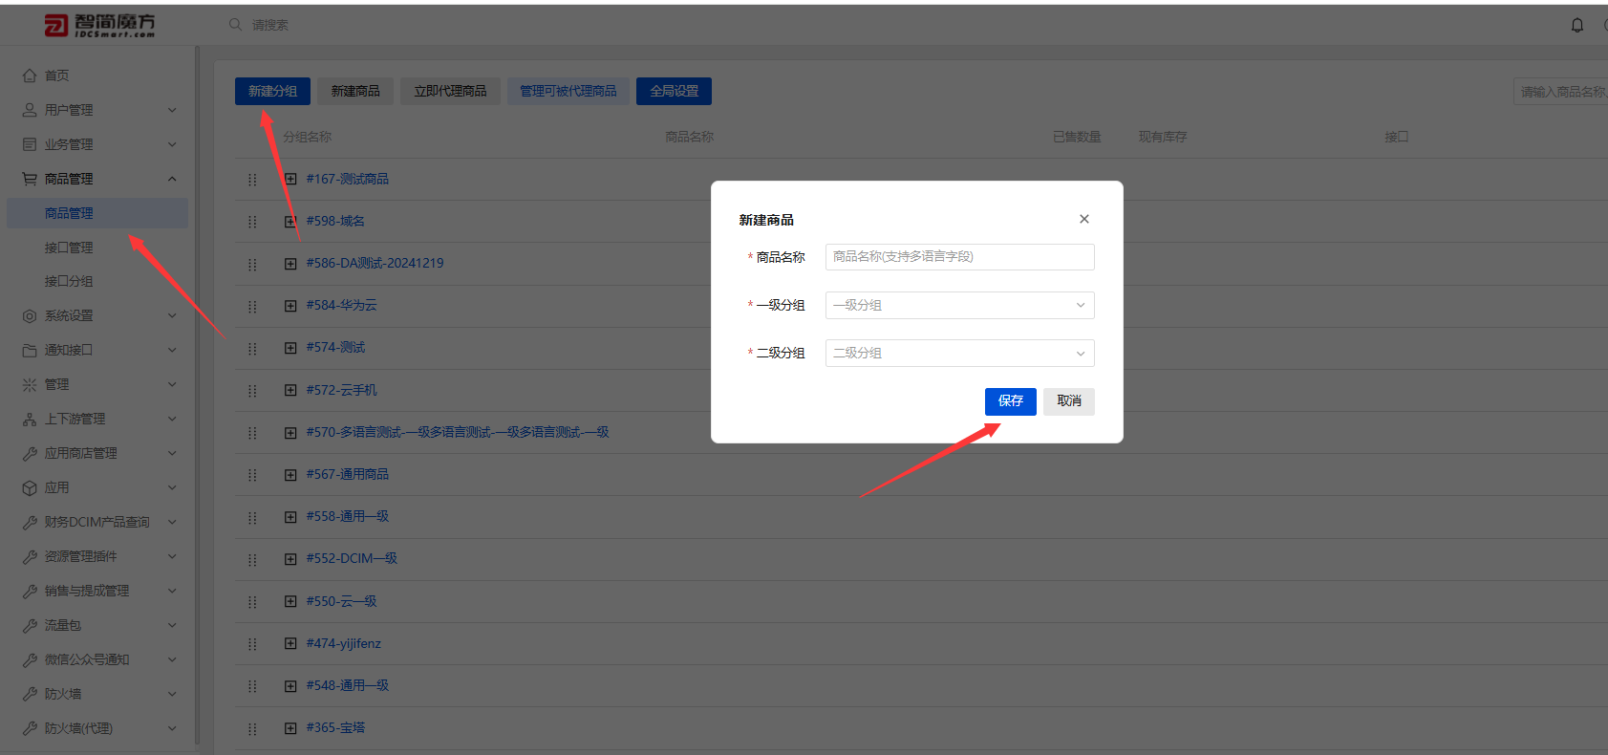
Task: Click drag handle for #552-DCIM一级 row
Action: (x=252, y=559)
